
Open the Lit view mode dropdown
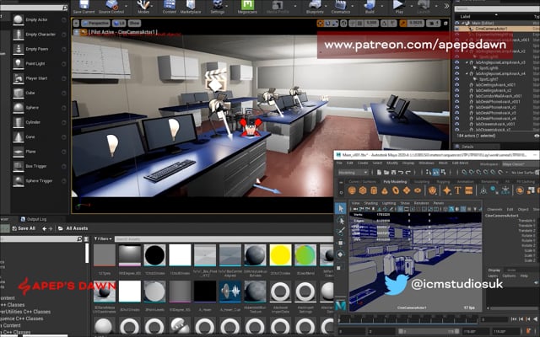(119, 24)
